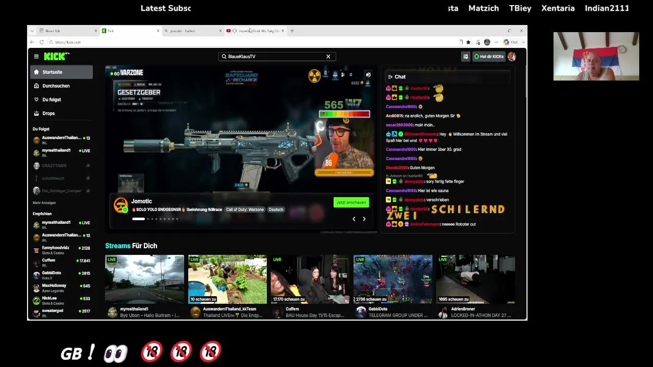Open the Streams Für Dich heading link
653x367 pixels.
pyautogui.click(x=131, y=246)
